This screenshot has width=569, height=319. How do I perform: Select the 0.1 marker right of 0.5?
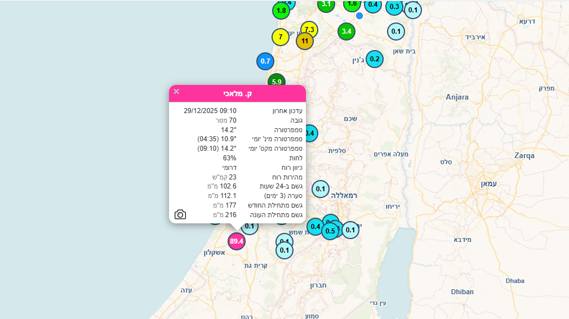click(x=350, y=230)
